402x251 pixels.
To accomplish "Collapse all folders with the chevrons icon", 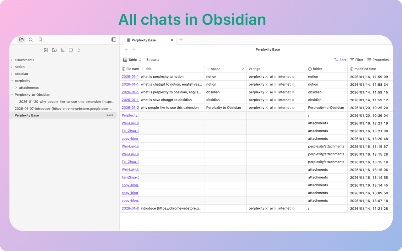I will 79,50.
